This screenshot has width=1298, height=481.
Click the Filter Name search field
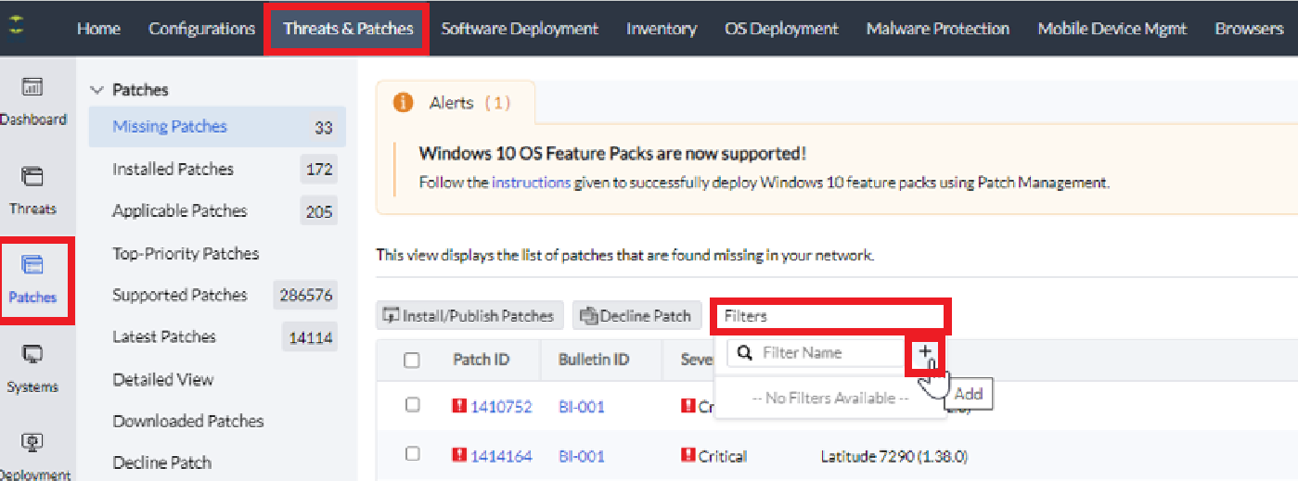coord(826,352)
